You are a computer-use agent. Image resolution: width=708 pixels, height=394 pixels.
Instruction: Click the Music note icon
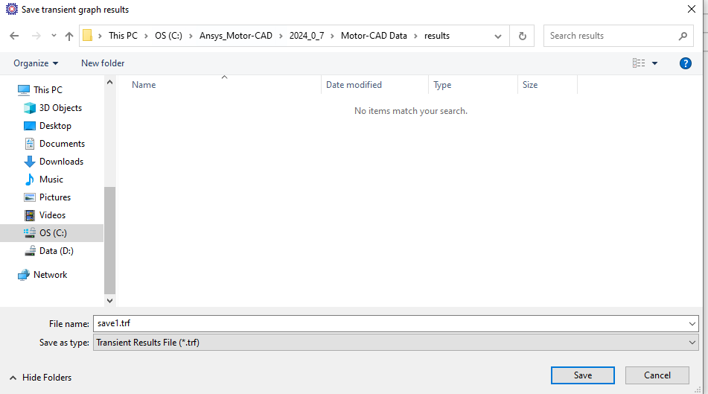tap(30, 179)
